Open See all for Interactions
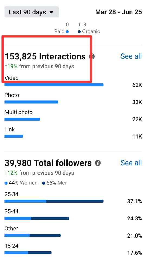The height and width of the screenshot is (261, 146). [x=131, y=56]
